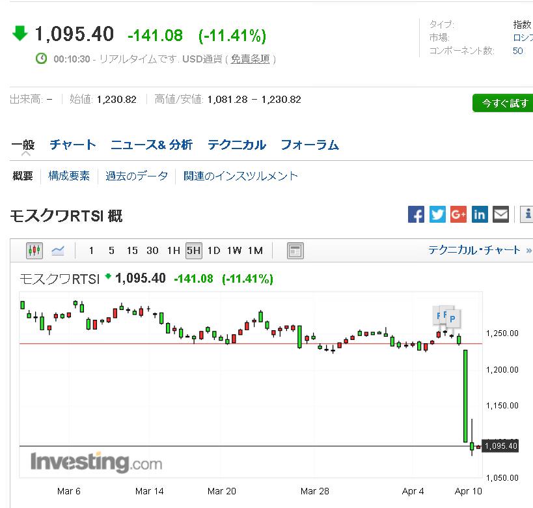Click the Google+ share icon
The height and width of the screenshot is (508, 533).
tap(458, 214)
